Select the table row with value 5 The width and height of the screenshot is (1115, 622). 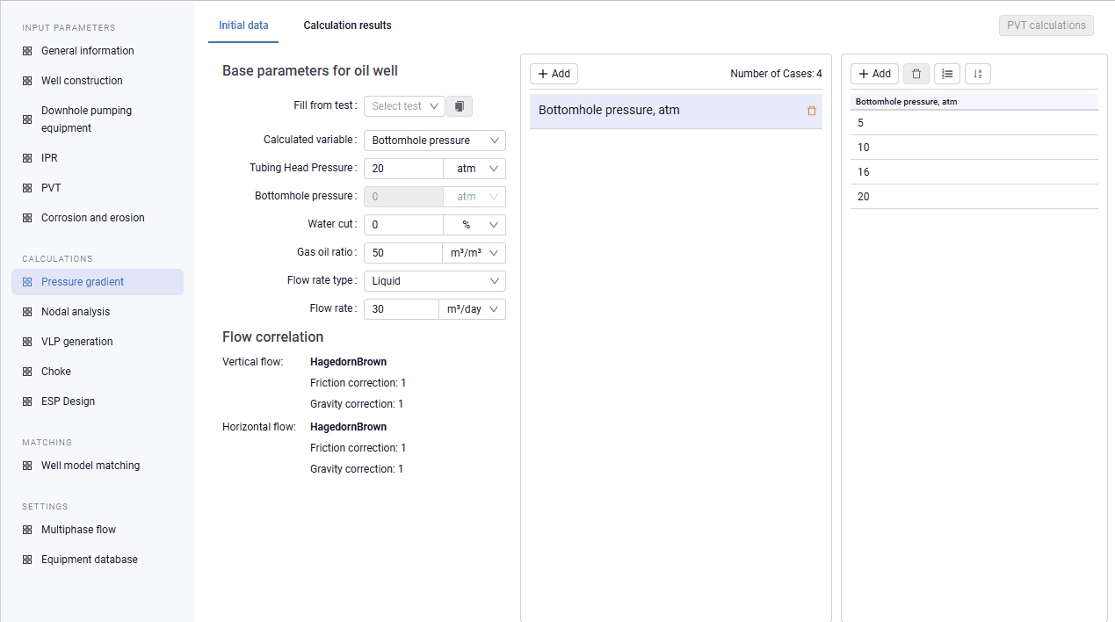pyautogui.click(x=974, y=123)
